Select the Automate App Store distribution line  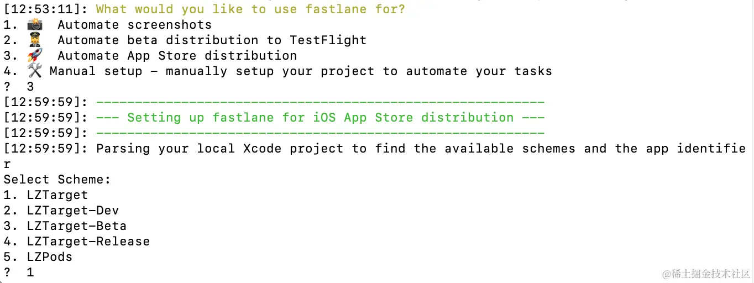click(177, 55)
